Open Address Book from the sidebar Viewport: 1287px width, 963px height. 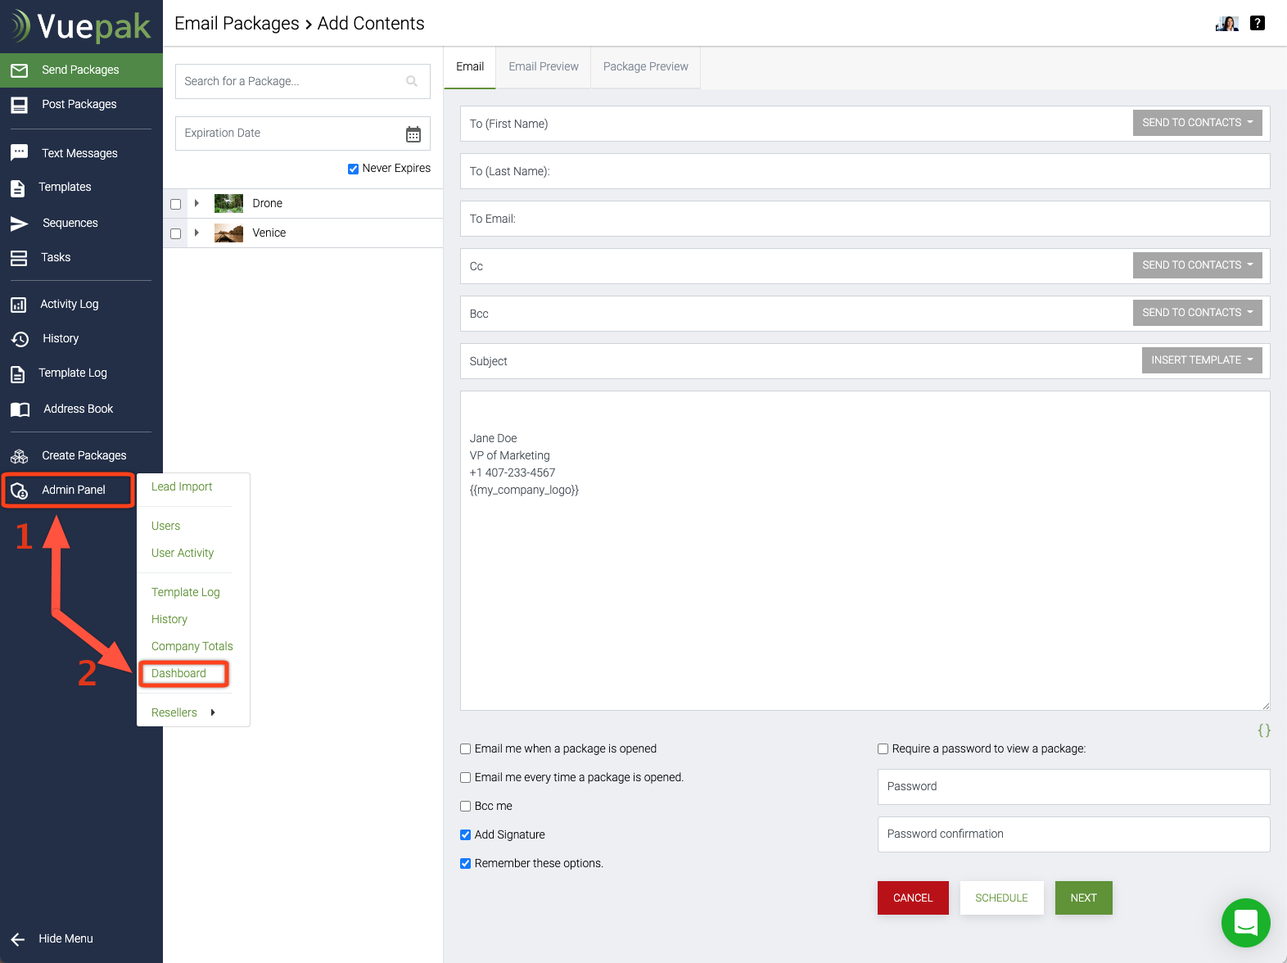click(78, 409)
